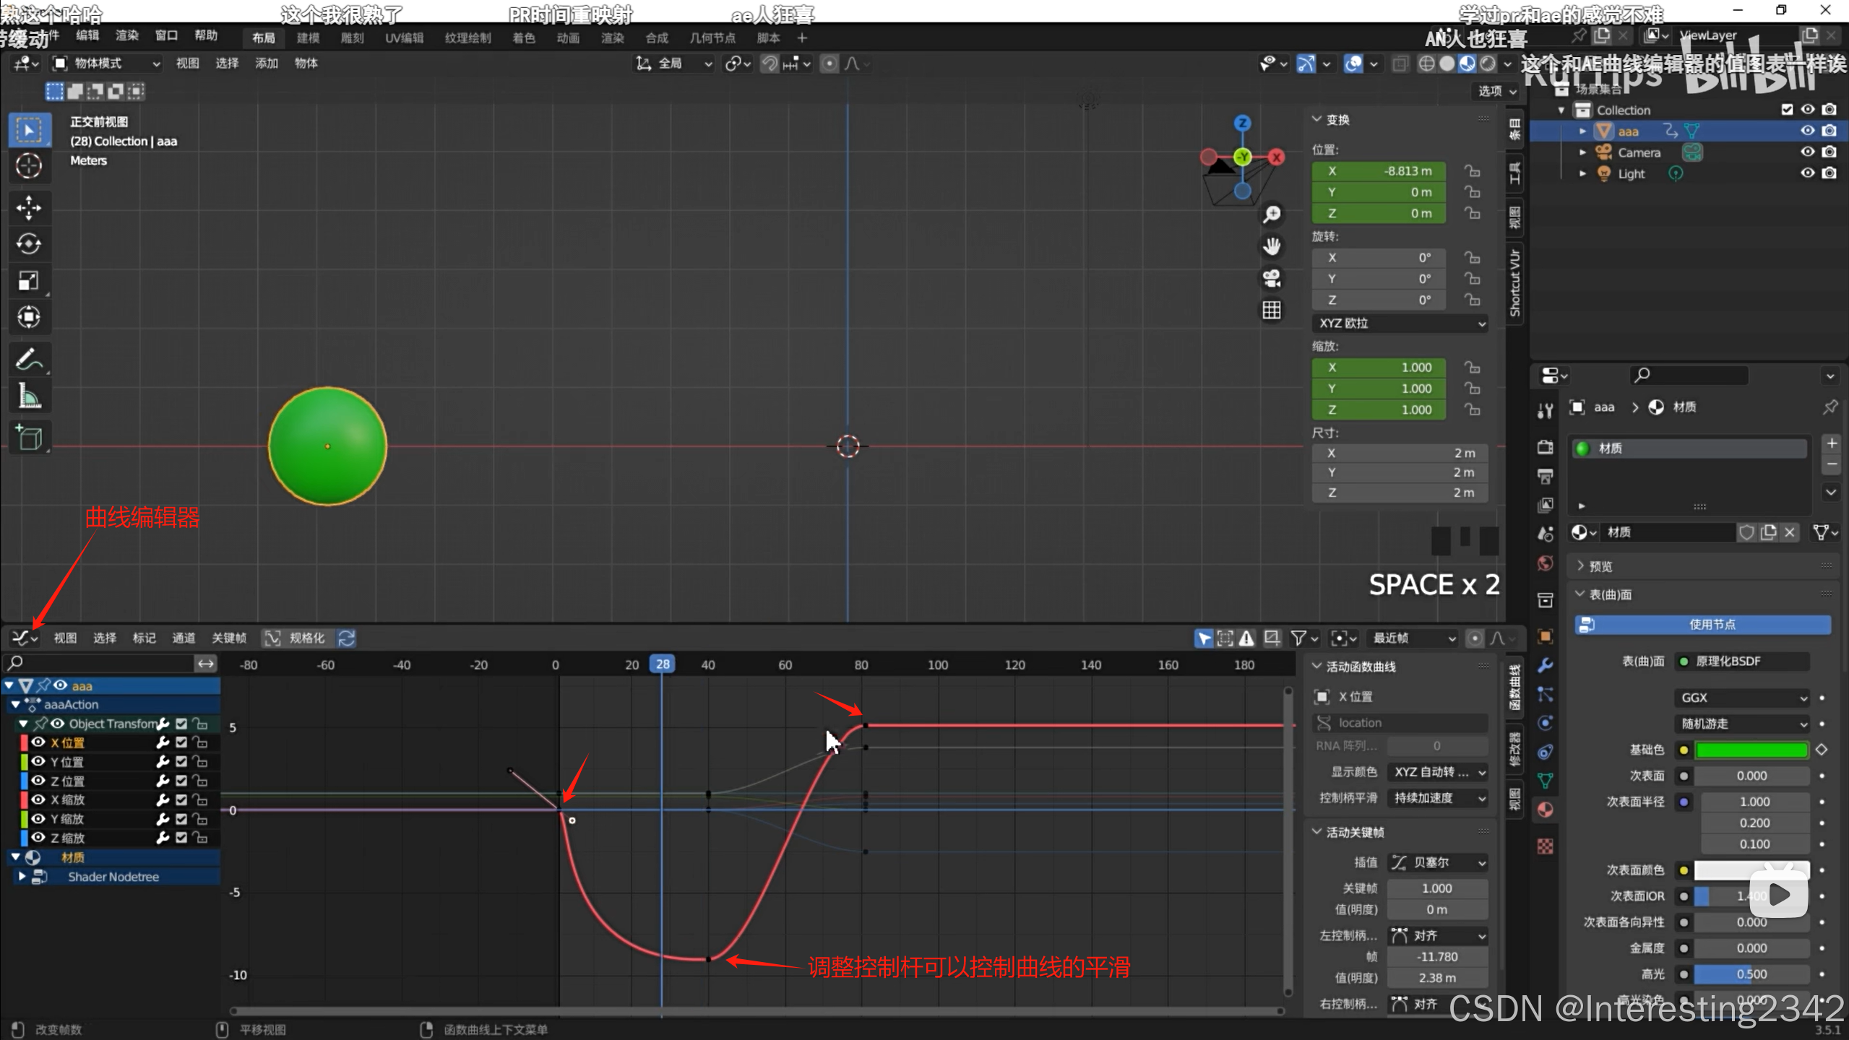Click the 使用节点 button
Viewport: 1849px width, 1040px height.
[x=1702, y=625]
